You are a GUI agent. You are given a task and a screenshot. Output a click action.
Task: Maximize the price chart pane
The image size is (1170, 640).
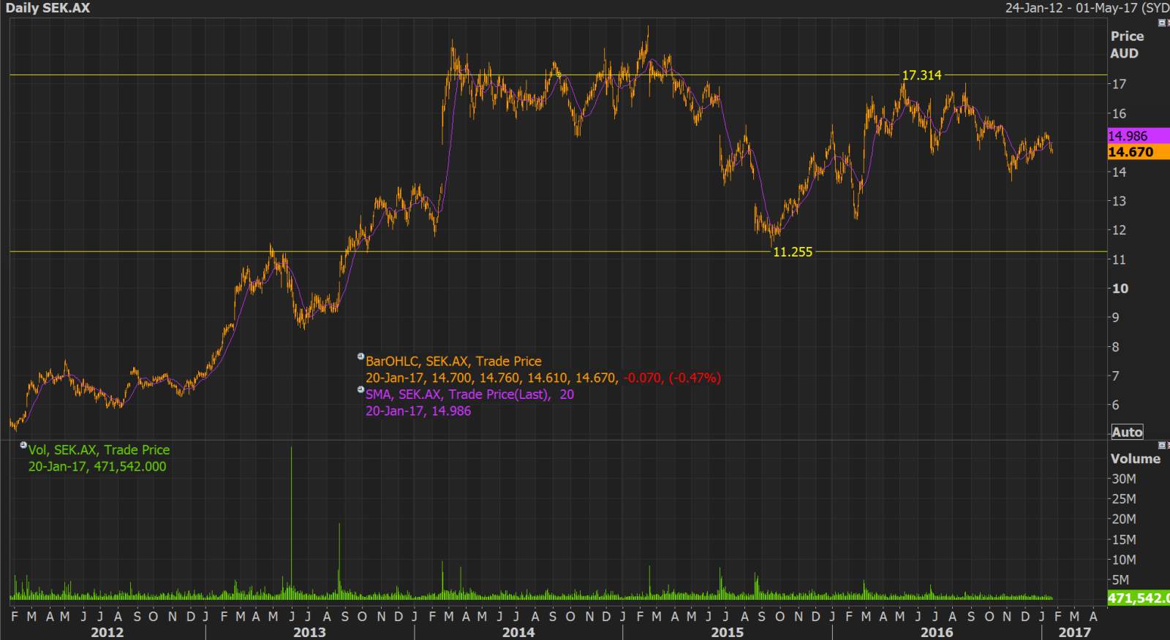click(1161, 23)
